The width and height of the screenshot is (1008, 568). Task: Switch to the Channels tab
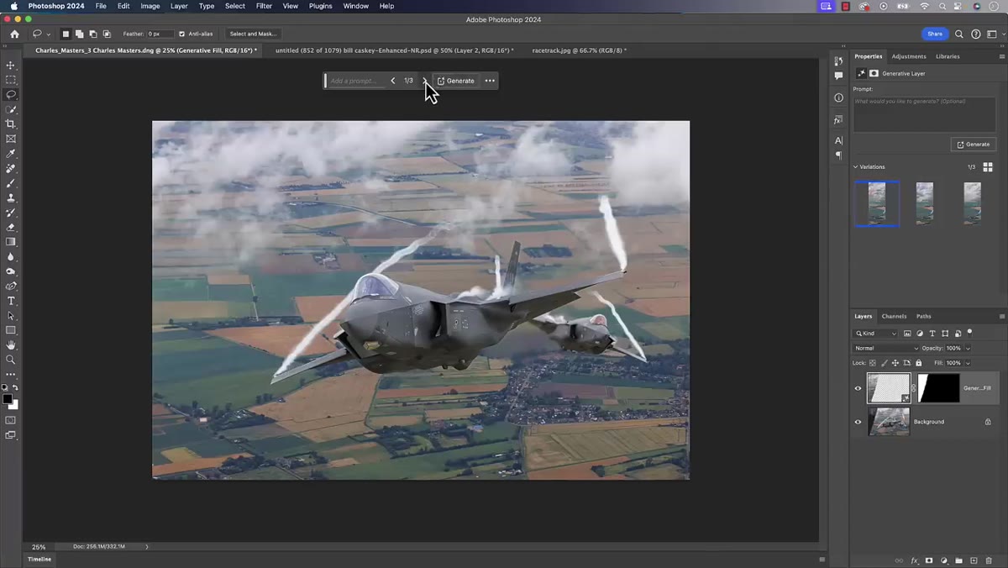coord(894,316)
